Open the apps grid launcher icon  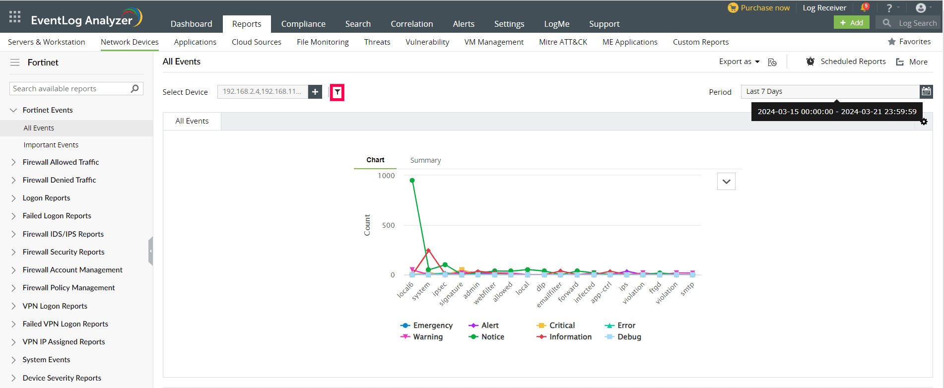15,17
